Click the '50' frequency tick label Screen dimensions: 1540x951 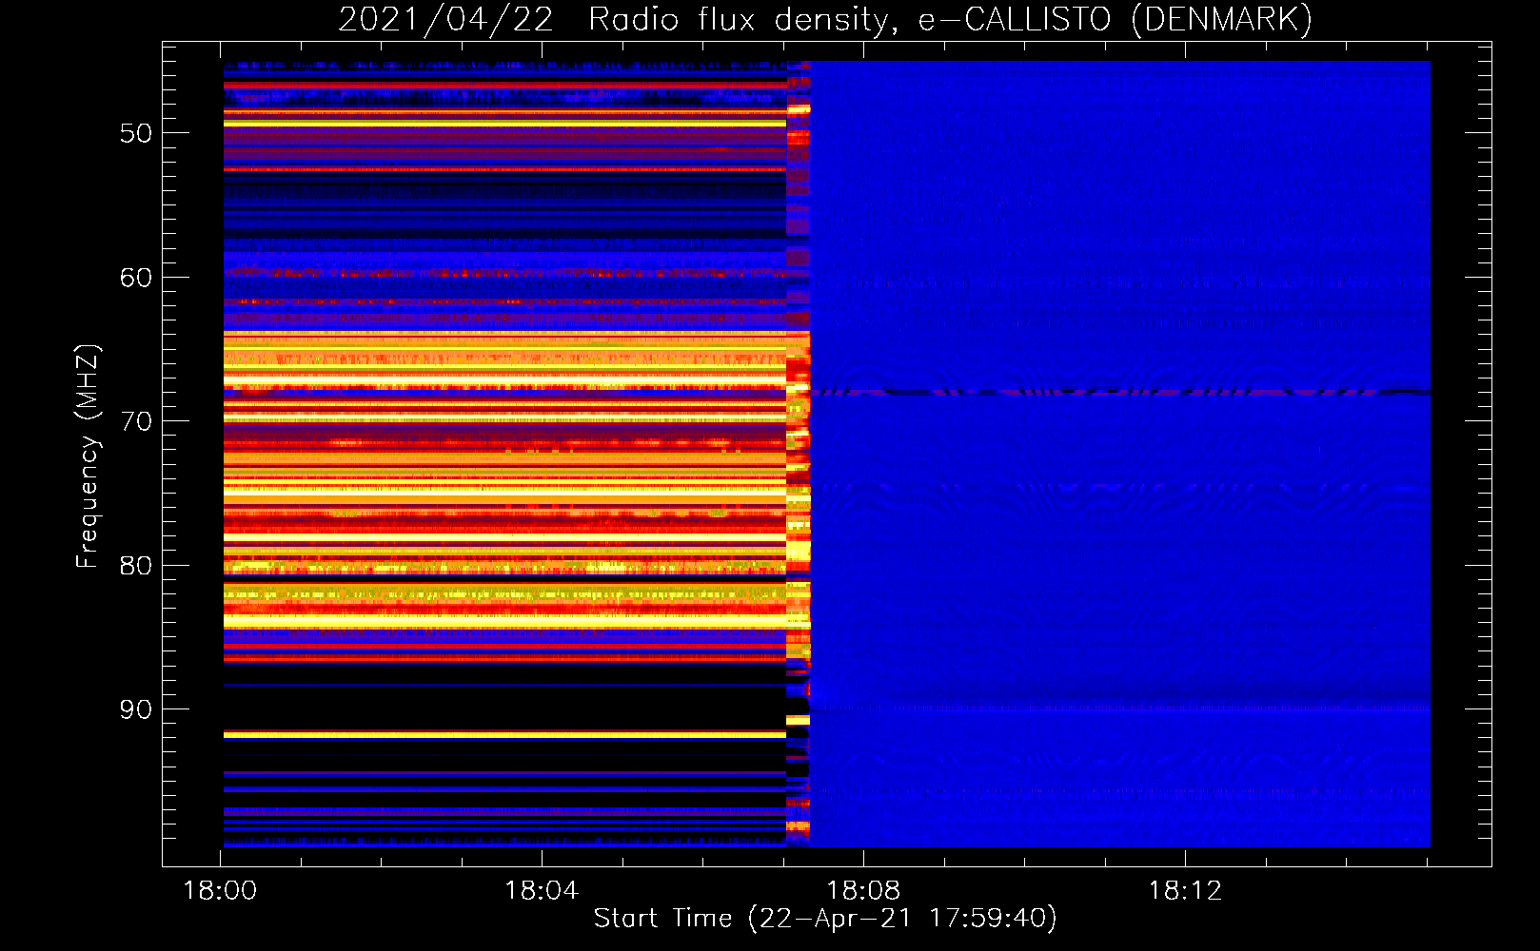pos(136,133)
